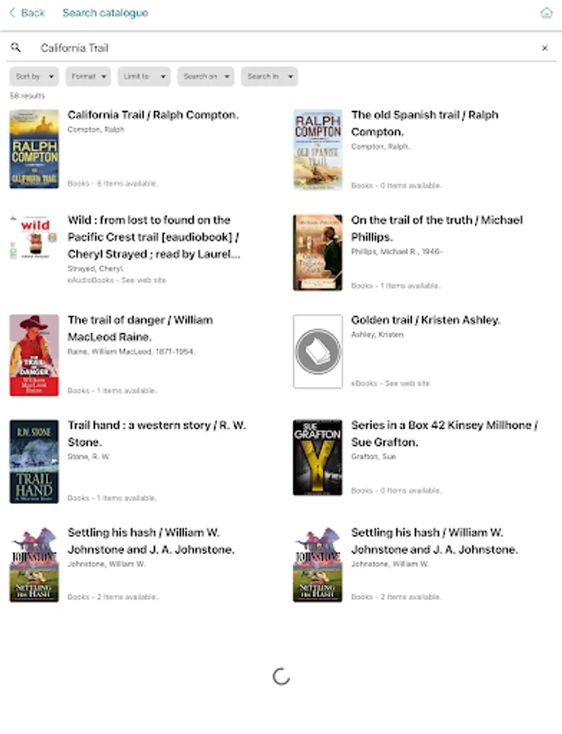The height and width of the screenshot is (734, 562).
Task: Select Sue Grafton Y cover thumbnail
Action: (317, 458)
